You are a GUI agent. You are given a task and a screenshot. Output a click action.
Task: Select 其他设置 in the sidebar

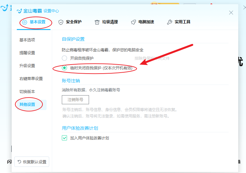[x=31, y=105]
